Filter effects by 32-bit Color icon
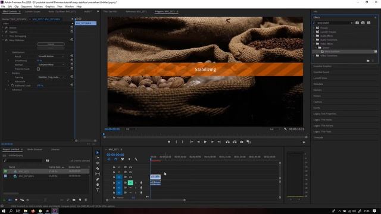Viewport: 381px width, 214px height. pos(363,23)
